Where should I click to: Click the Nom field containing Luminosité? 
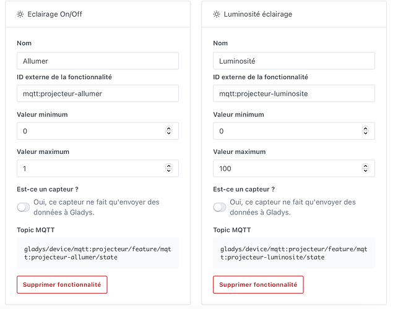[x=294, y=61]
